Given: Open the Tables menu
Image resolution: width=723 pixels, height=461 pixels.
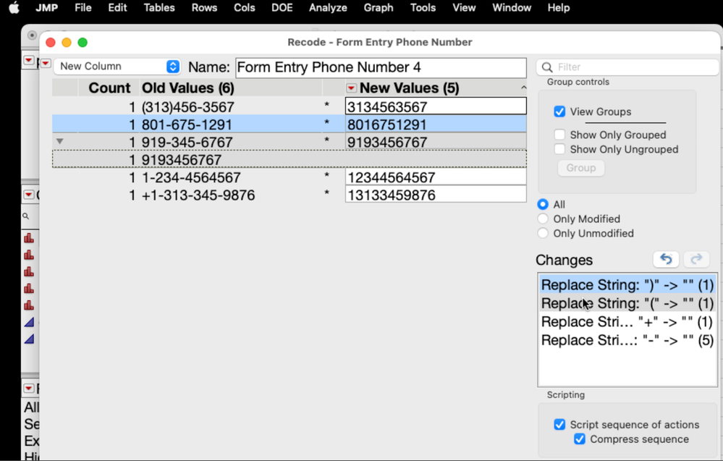Looking at the screenshot, I should [x=159, y=8].
